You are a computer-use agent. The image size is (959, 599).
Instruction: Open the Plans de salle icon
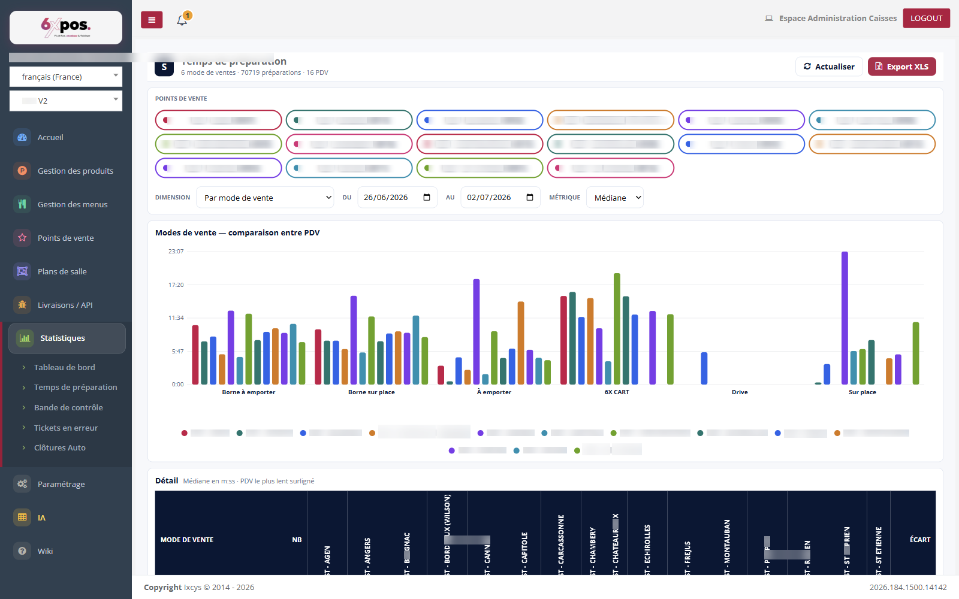[22, 271]
